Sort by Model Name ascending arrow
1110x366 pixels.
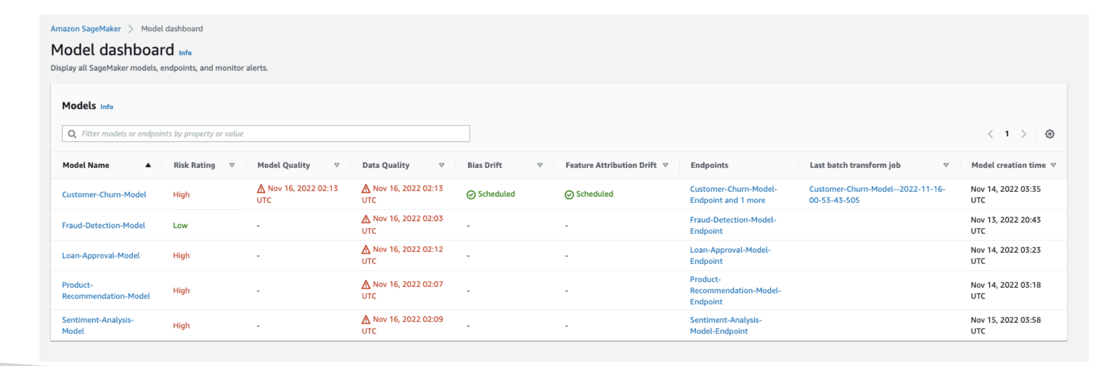point(148,165)
